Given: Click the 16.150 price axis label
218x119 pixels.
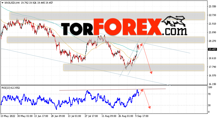Looking at the screenshot, I should 212,84.
